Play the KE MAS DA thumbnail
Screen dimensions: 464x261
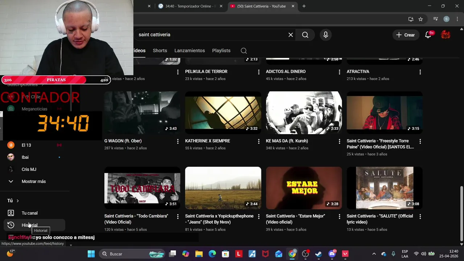pyautogui.click(x=304, y=113)
